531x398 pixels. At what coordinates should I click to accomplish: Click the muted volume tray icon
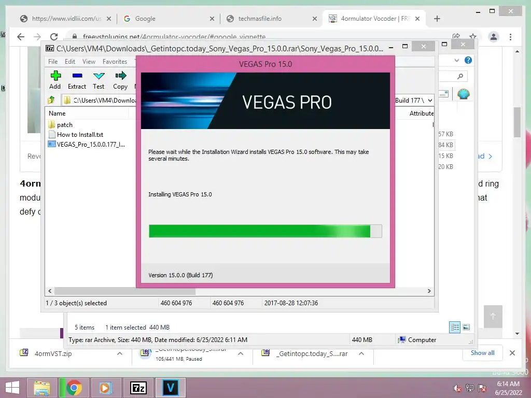click(x=457, y=388)
